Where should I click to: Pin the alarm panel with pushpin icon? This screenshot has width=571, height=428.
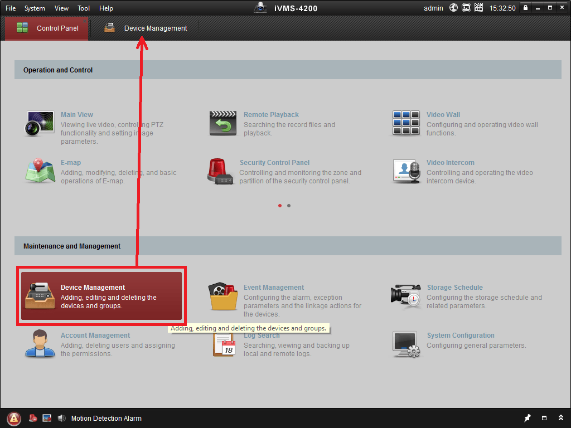pos(528,418)
